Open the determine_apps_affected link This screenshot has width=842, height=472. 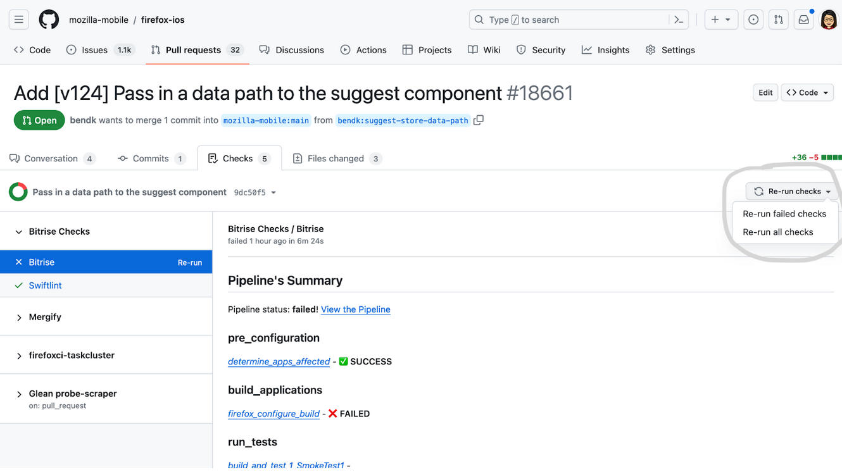279,361
